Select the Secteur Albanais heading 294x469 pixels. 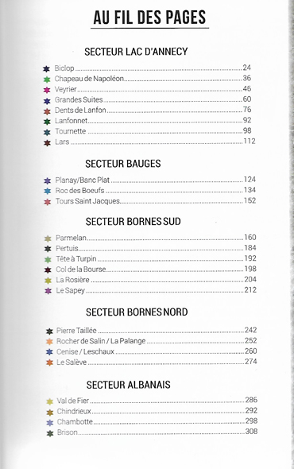[129, 385]
